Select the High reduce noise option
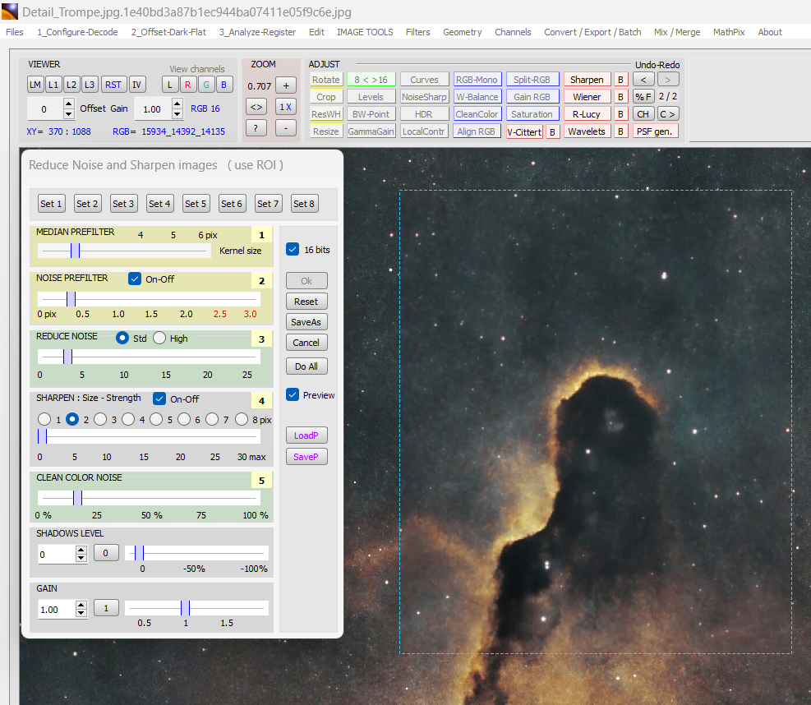The image size is (811, 705). coord(159,338)
